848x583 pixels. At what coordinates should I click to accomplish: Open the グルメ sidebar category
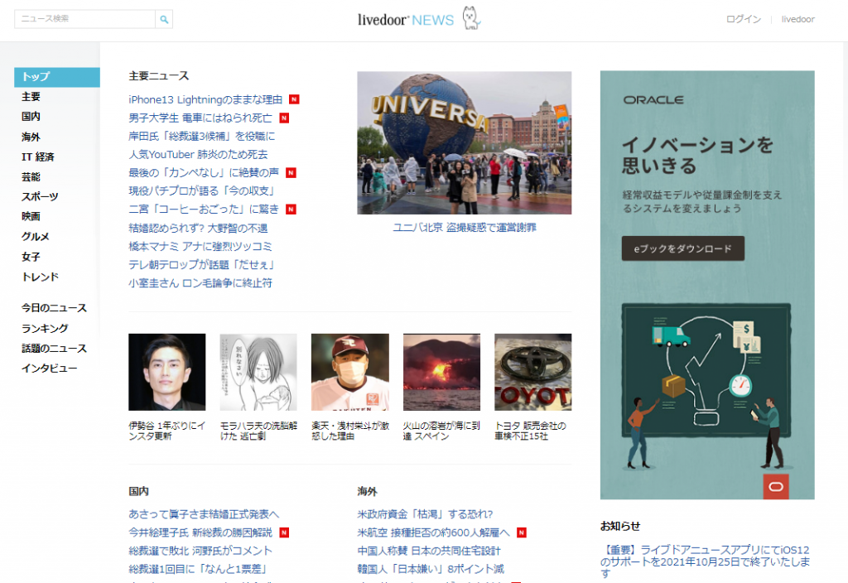tap(35, 236)
